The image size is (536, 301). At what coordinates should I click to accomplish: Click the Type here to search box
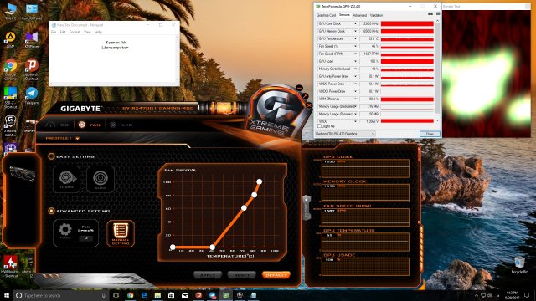click(x=61, y=295)
